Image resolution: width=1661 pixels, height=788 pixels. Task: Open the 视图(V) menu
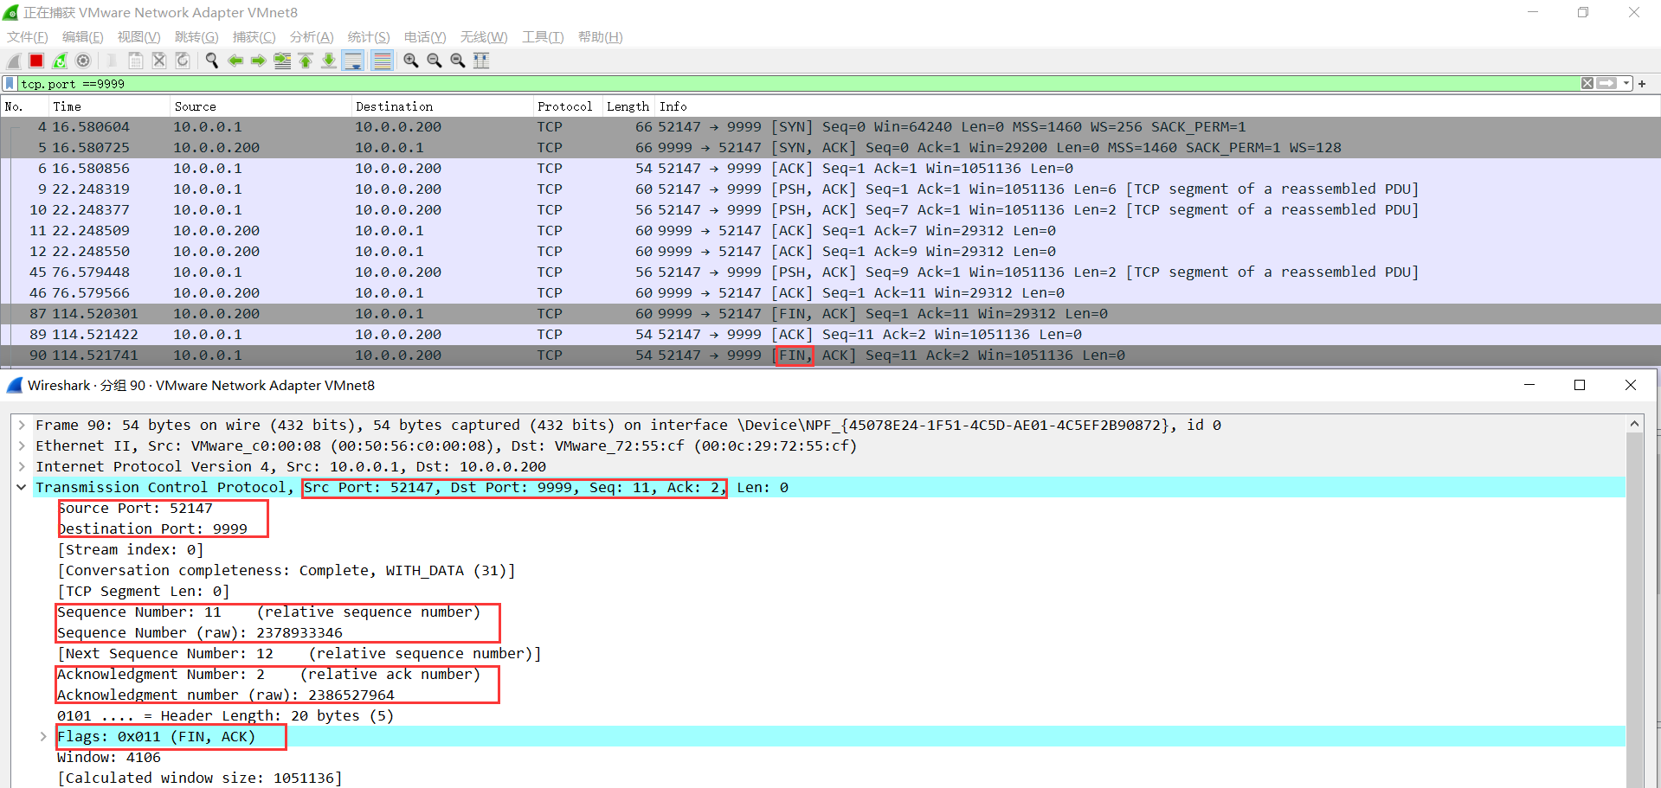point(139,37)
